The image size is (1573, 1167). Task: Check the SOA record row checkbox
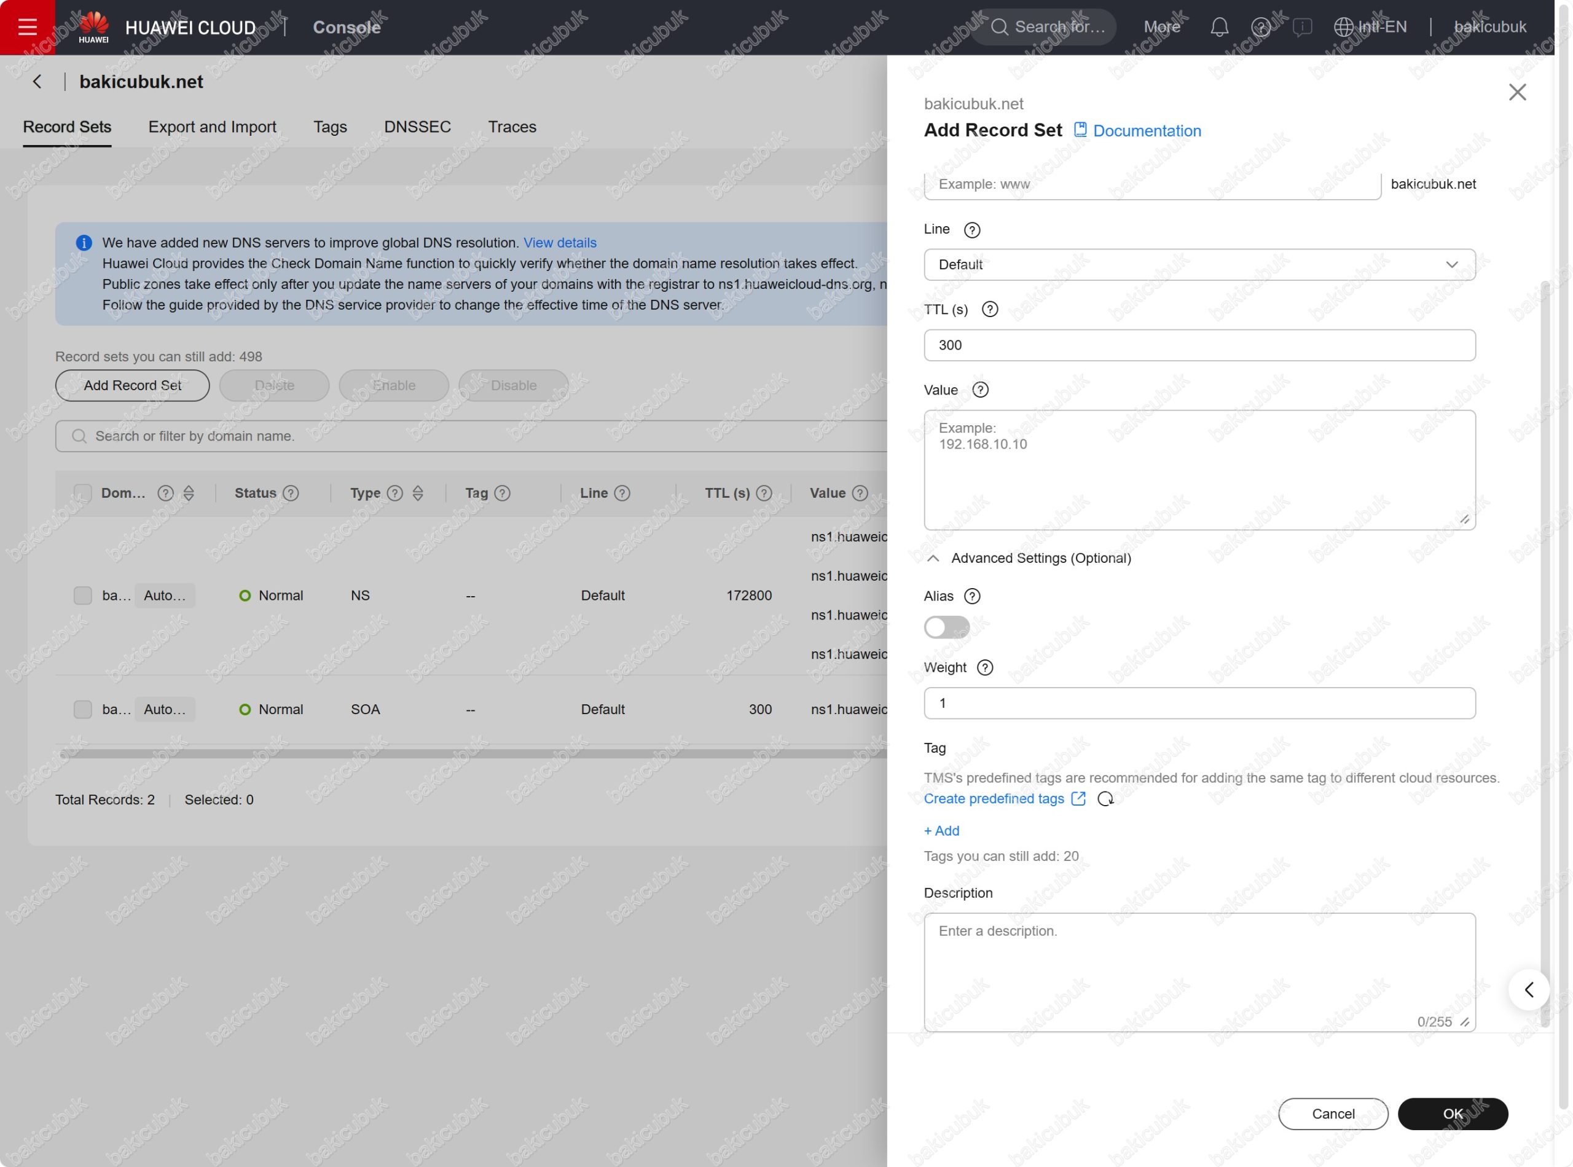tap(82, 709)
